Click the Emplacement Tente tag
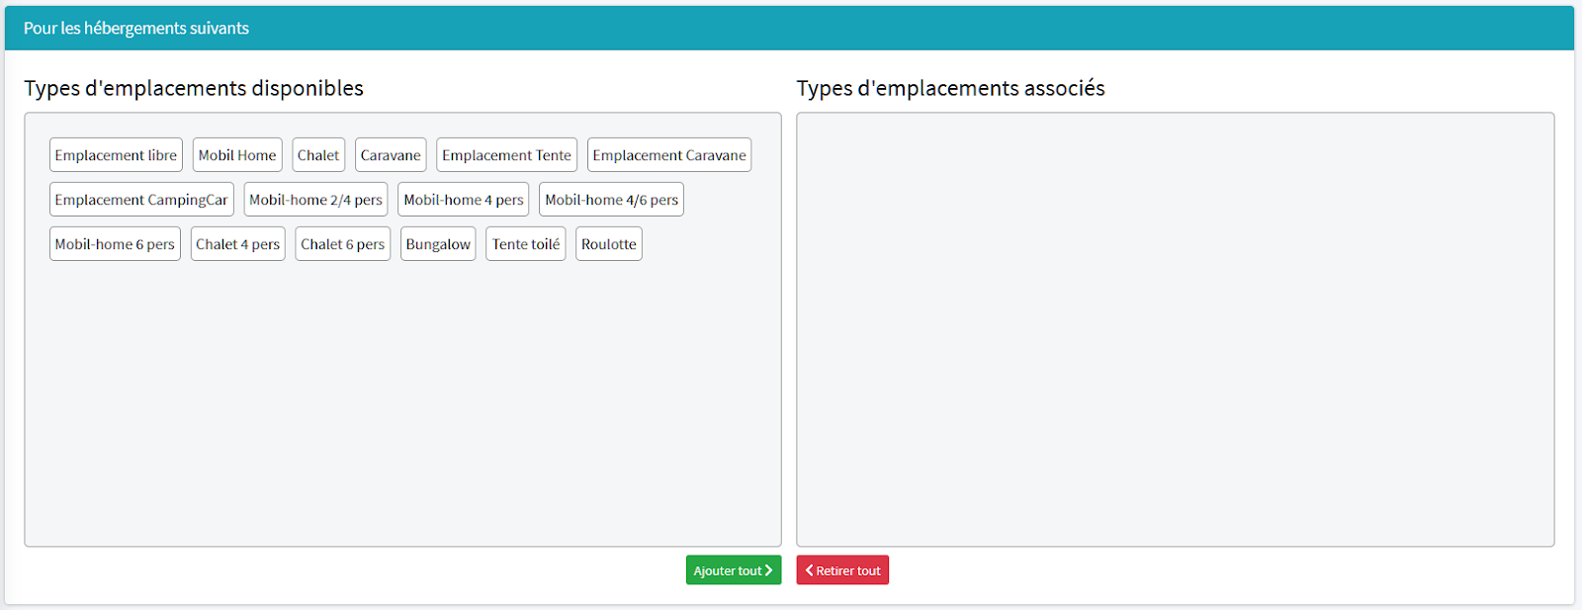The height and width of the screenshot is (610, 1582). [x=506, y=155]
